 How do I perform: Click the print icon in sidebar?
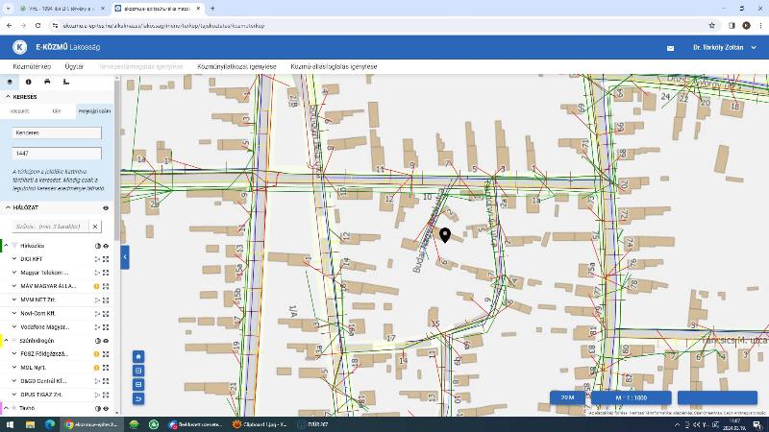47,82
